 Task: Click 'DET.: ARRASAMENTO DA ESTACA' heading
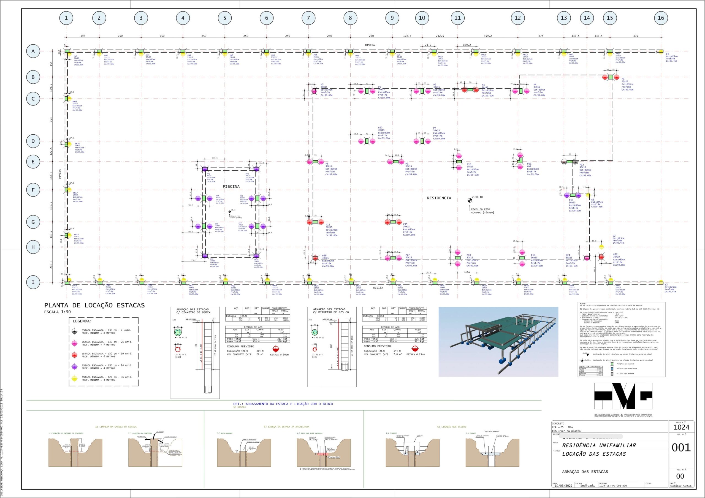(283, 404)
